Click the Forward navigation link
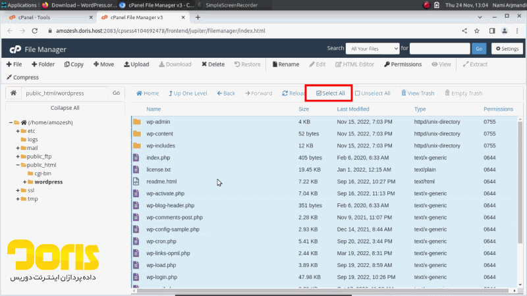Viewport: 527px width, 296px height. point(258,93)
